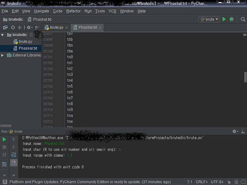
Task: Click Up the stack trace arrow
Action: (x=13, y=139)
